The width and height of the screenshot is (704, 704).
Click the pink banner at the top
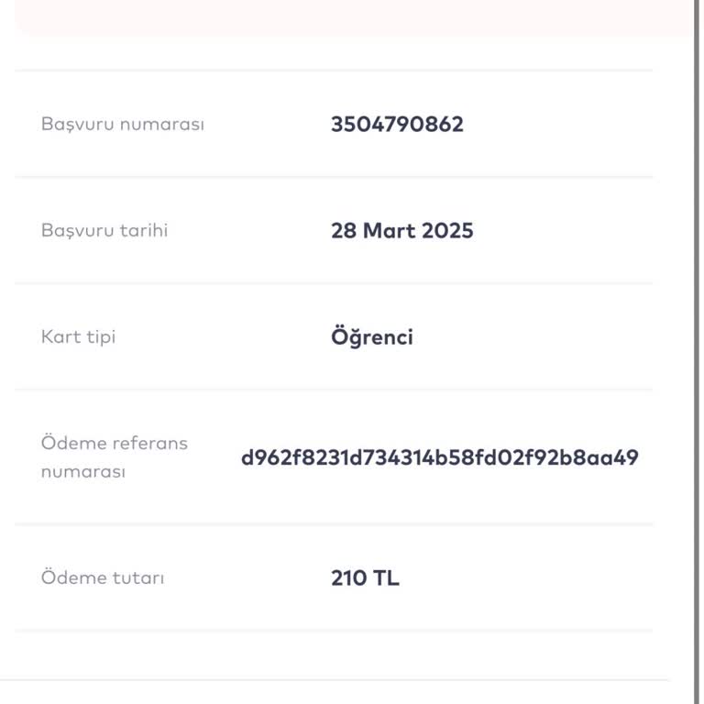353,16
